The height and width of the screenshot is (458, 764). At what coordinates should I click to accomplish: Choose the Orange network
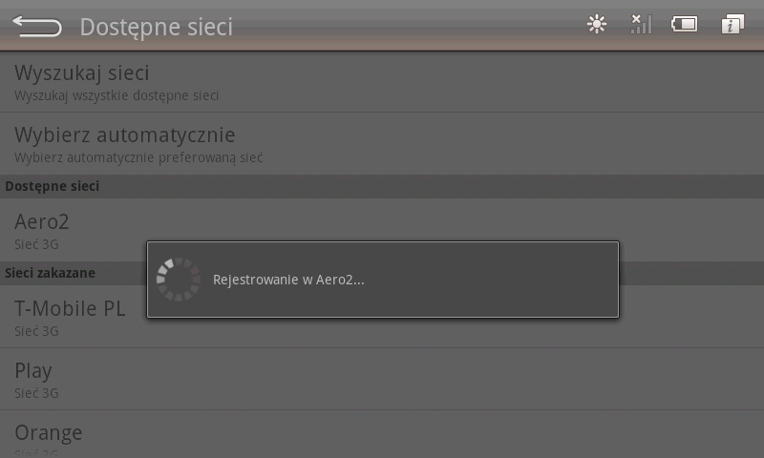point(49,432)
